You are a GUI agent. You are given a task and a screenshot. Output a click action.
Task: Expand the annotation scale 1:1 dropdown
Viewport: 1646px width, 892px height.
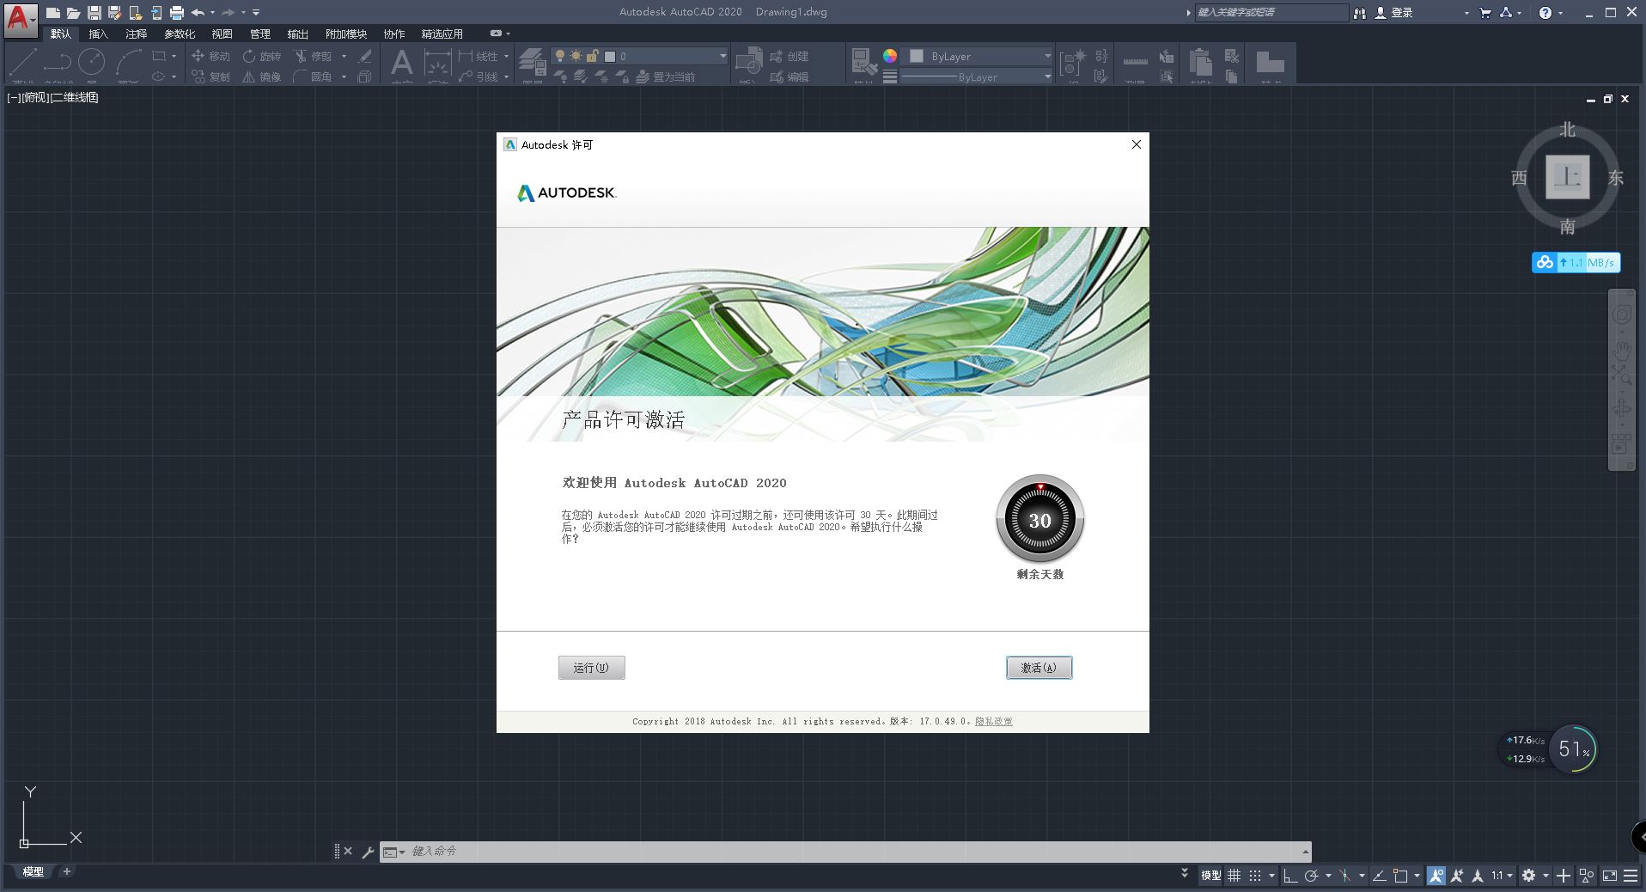(1510, 876)
